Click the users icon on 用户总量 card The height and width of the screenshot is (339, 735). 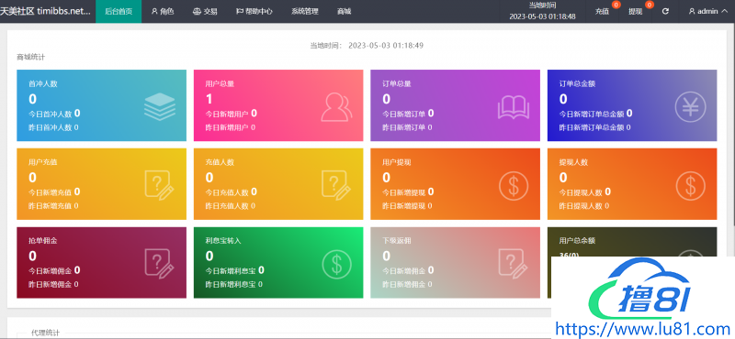pos(336,107)
